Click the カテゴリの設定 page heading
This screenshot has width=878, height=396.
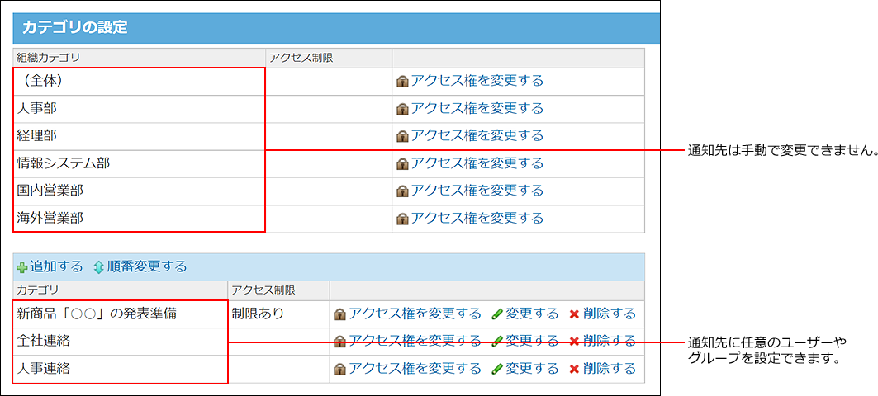[75, 28]
